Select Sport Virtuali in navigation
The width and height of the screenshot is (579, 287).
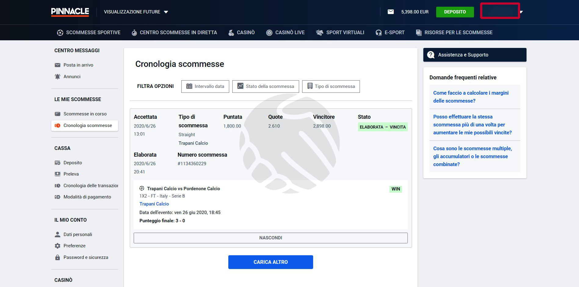(x=340, y=33)
